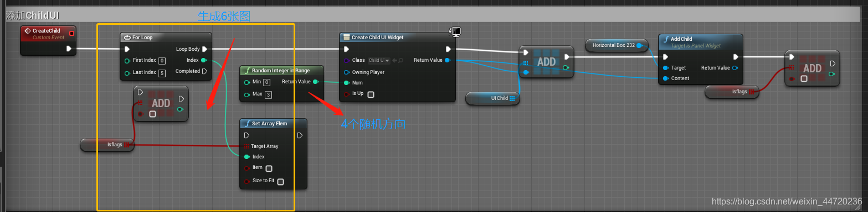Toggle the Size to Fit checkbox
Screen dimensions: 868x212
[280, 182]
